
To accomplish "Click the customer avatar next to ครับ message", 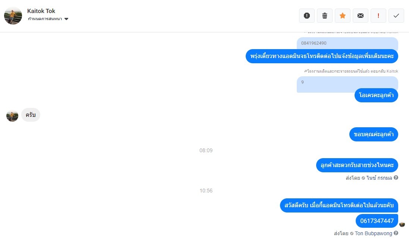I will click(x=12, y=115).
